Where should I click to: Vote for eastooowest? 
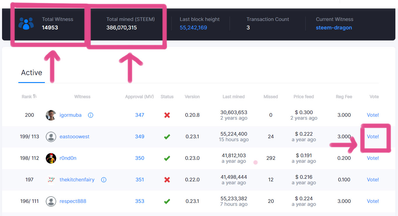[373, 137]
